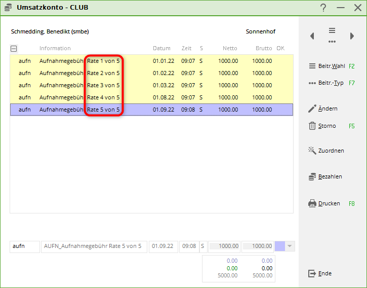
Task: Click the Ändern pencil icon
Action: pos(312,109)
